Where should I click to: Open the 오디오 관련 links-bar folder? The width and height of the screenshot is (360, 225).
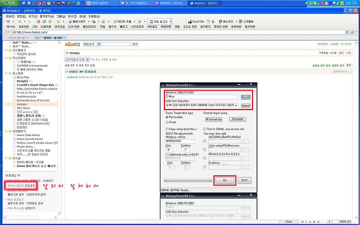pos(189,26)
